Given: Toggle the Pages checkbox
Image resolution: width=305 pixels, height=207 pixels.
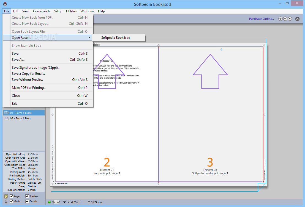Looking at the screenshot, I should point(12,196).
